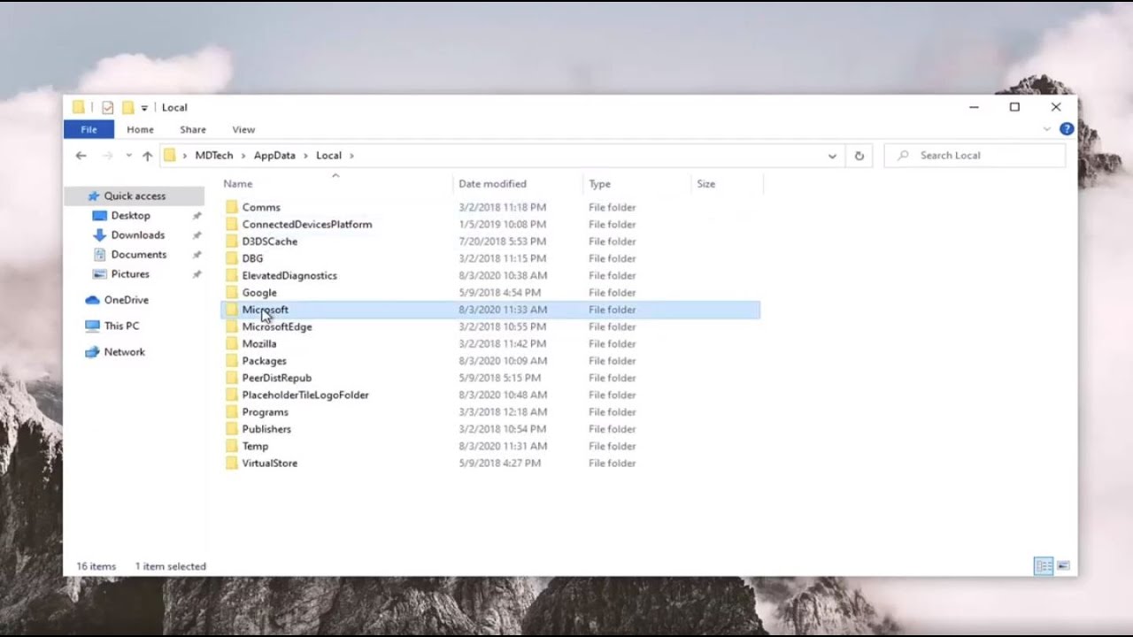Select the Programs folder icon
Viewport: 1133px width, 637px height.
(231, 412)
